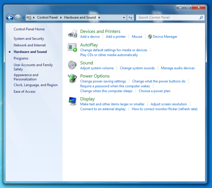Open Clock, Language, and Region
The height and width of the screenshot is (188, 212).
36,85
